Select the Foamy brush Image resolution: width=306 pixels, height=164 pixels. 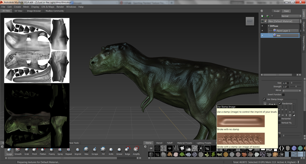pos(51,151)
